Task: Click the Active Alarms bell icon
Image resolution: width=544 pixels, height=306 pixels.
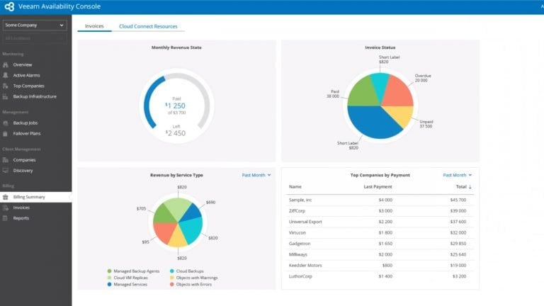Action: coord(6,75)
